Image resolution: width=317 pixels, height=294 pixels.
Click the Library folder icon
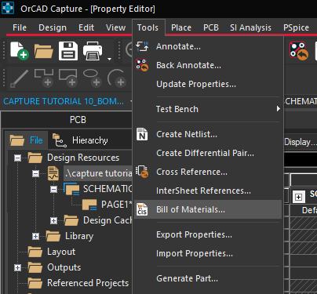(x=53, y=236)
